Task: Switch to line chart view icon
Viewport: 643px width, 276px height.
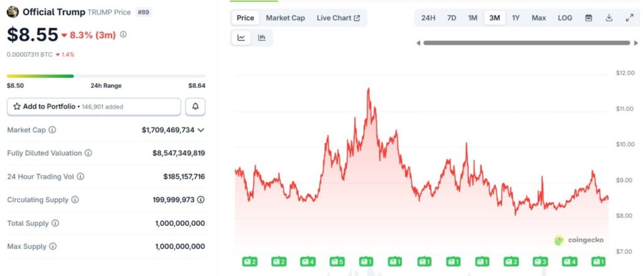Action: pyautogui.click(x=242, y=38)
